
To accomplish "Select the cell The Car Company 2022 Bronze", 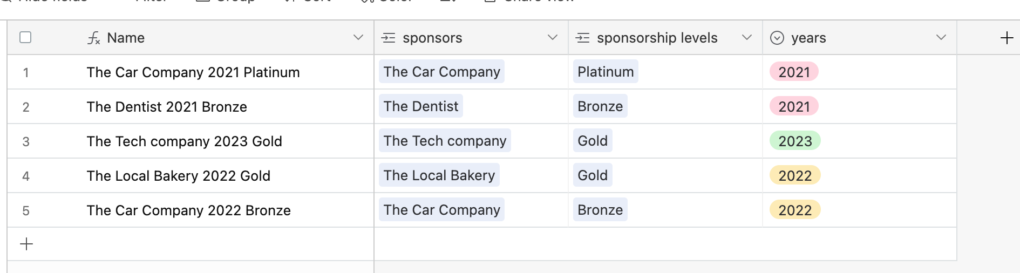I will (x=191, y=210).
